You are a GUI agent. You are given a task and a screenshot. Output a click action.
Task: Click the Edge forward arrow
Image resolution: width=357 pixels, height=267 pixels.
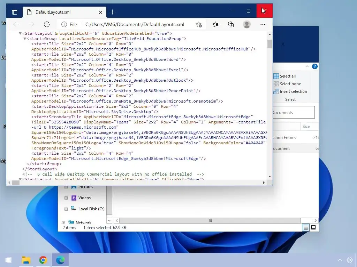point(31,24)
